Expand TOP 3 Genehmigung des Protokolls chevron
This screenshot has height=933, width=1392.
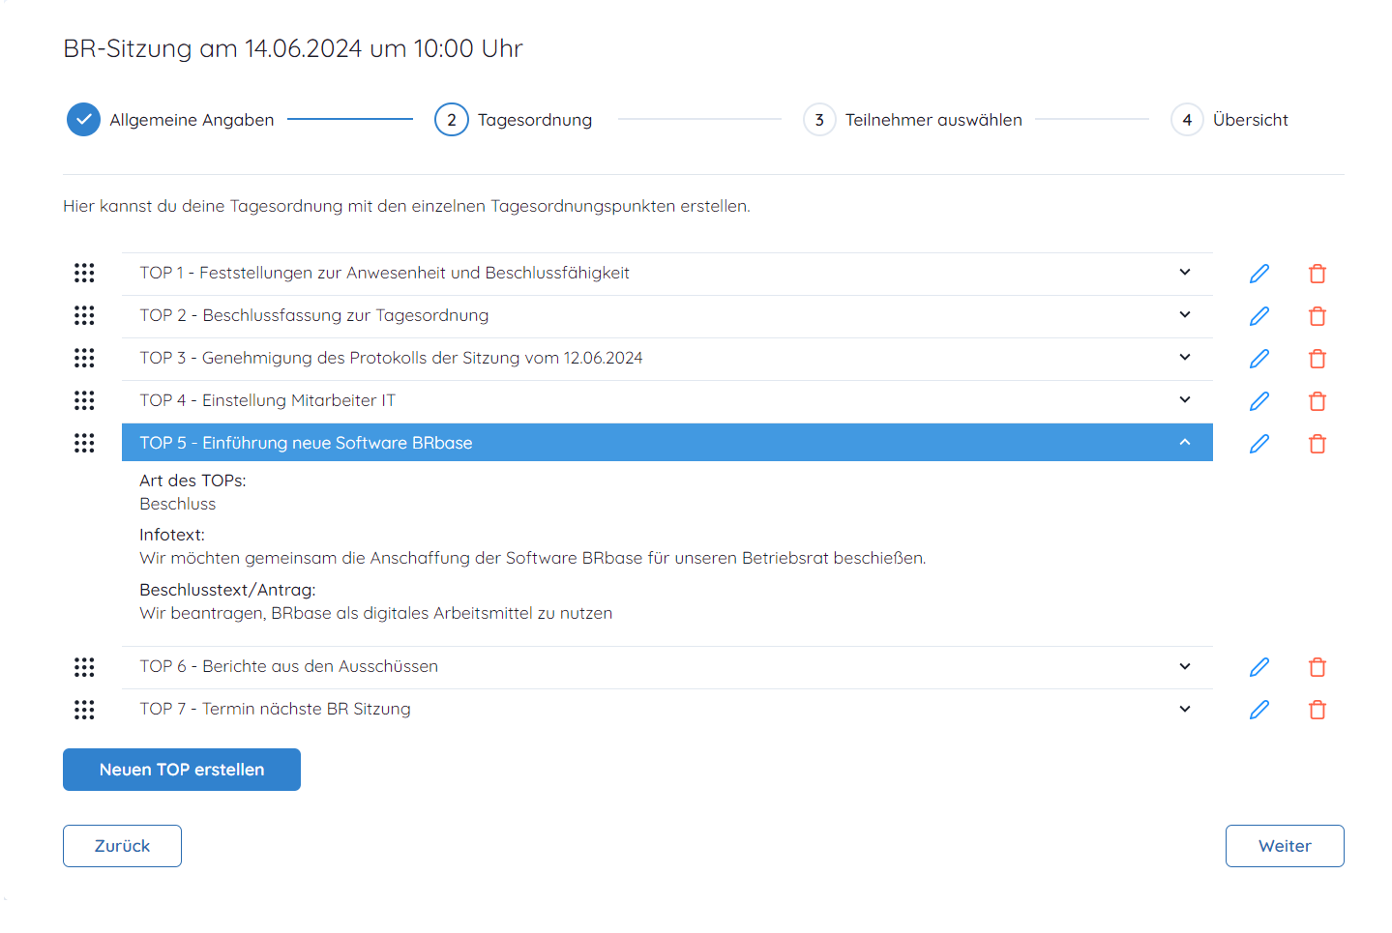pyautogui.click(x=1185, y=358)
